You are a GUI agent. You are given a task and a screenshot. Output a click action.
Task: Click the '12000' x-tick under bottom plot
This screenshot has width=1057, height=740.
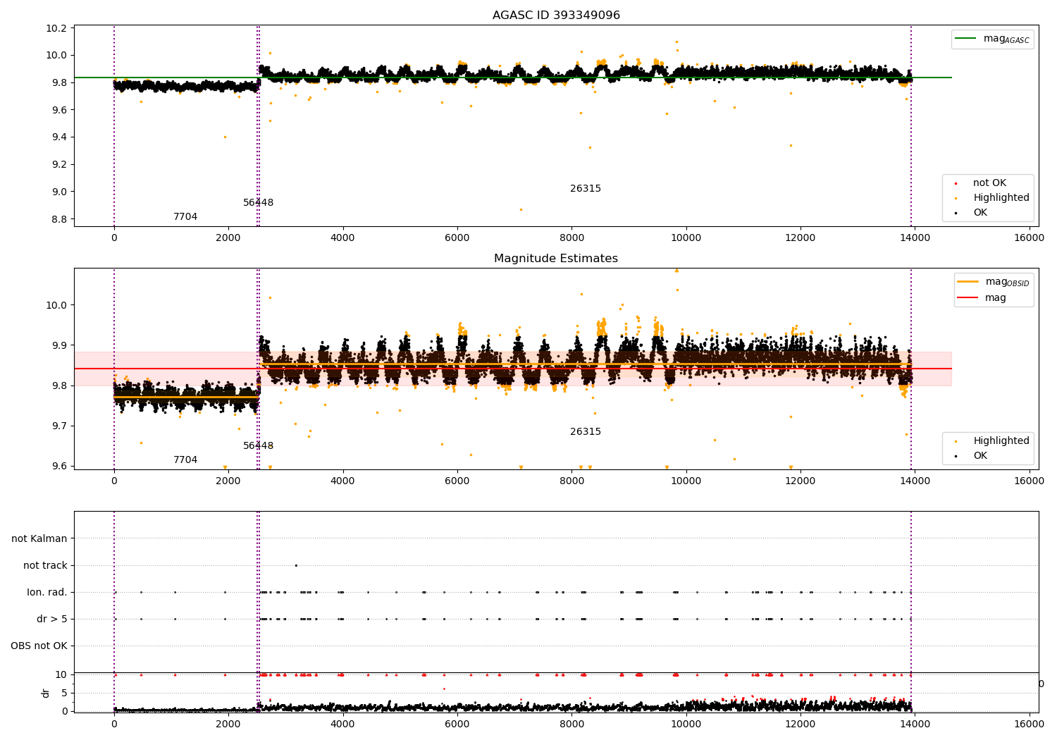[801, 724]
